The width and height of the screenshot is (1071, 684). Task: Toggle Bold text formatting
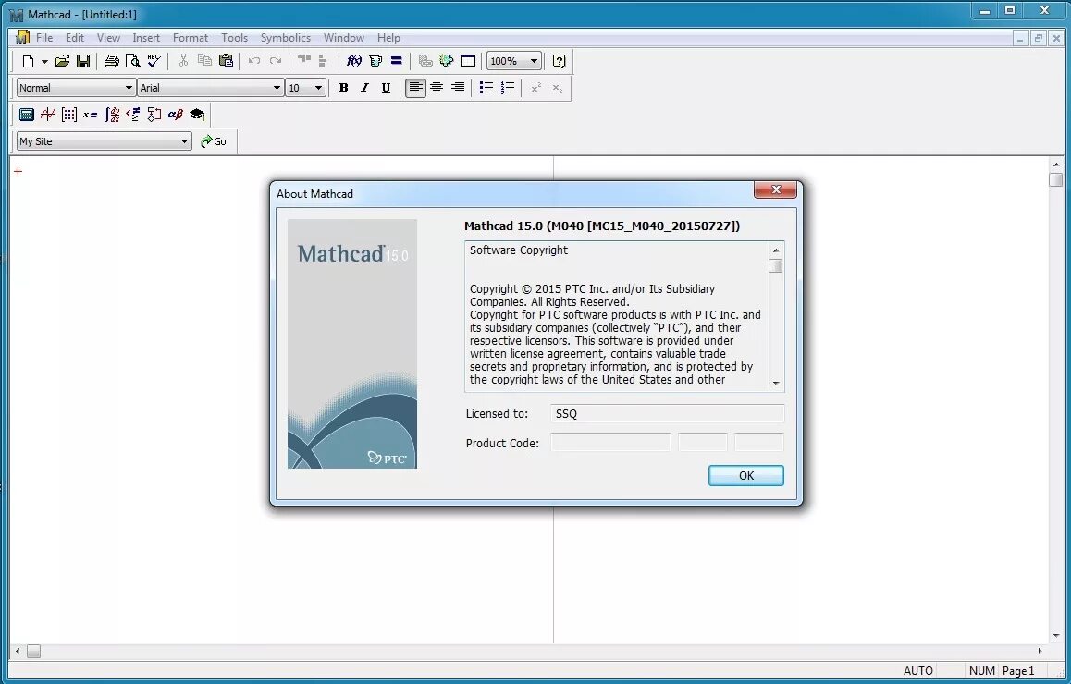(x=343, y=88)
